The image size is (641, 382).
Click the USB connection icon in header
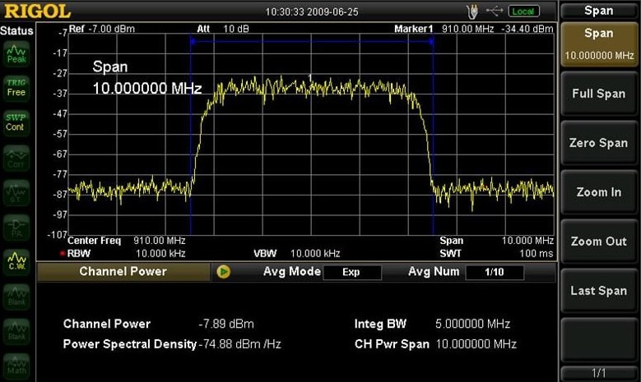494,11
